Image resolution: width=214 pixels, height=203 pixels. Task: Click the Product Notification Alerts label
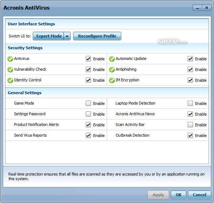[36, 125]
